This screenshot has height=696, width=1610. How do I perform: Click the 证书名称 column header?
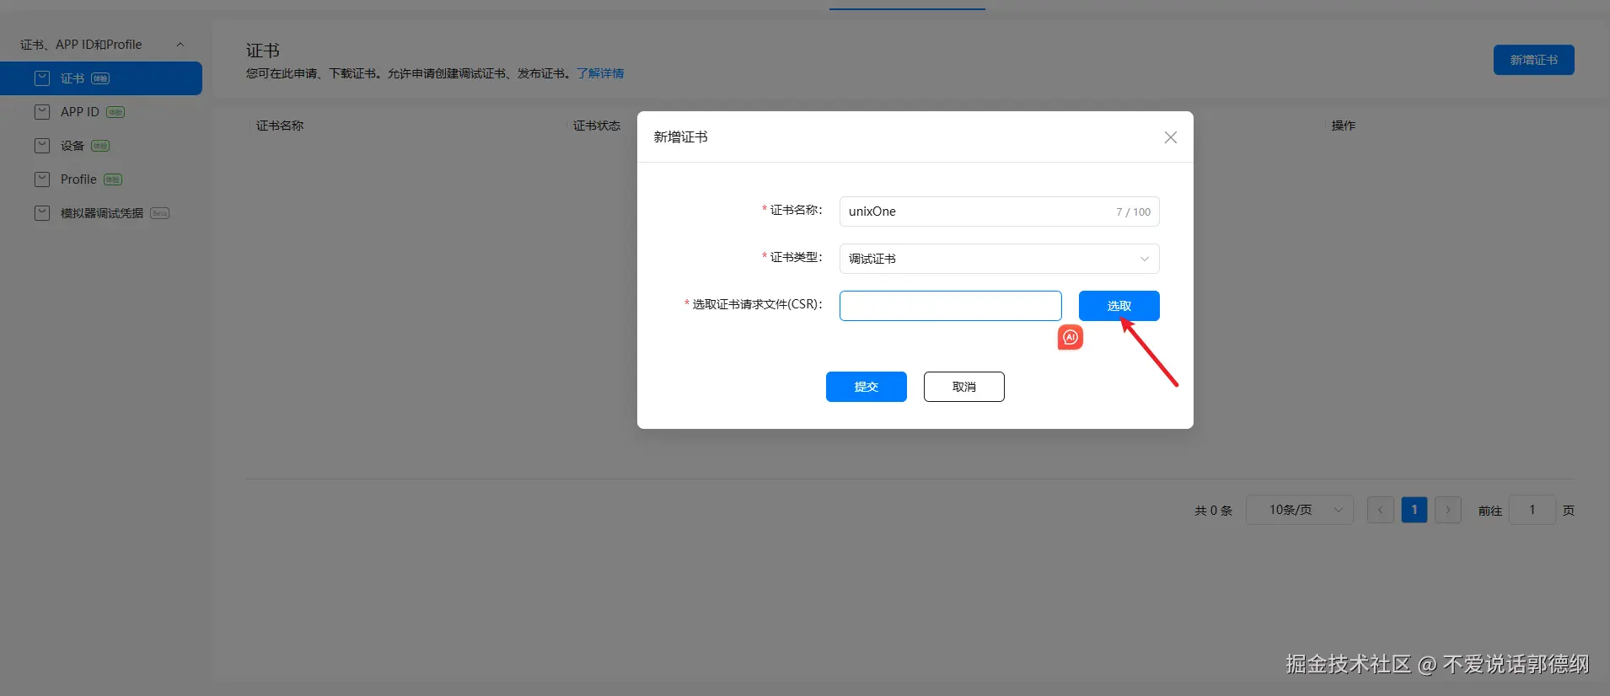280,126
